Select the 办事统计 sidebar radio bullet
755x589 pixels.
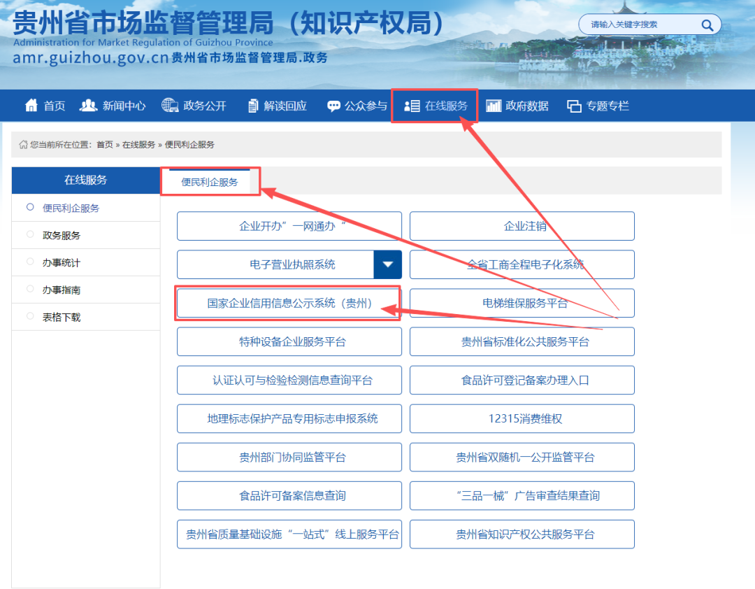click(x=30, y=262)
